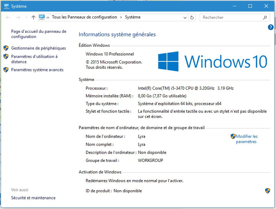This screenshot has width=276, height=209.
Task: Click the 'Groupe de travail :' label
Action: tap(102, 161)
